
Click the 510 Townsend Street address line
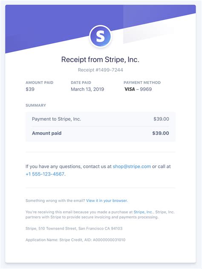coord(74,229)
